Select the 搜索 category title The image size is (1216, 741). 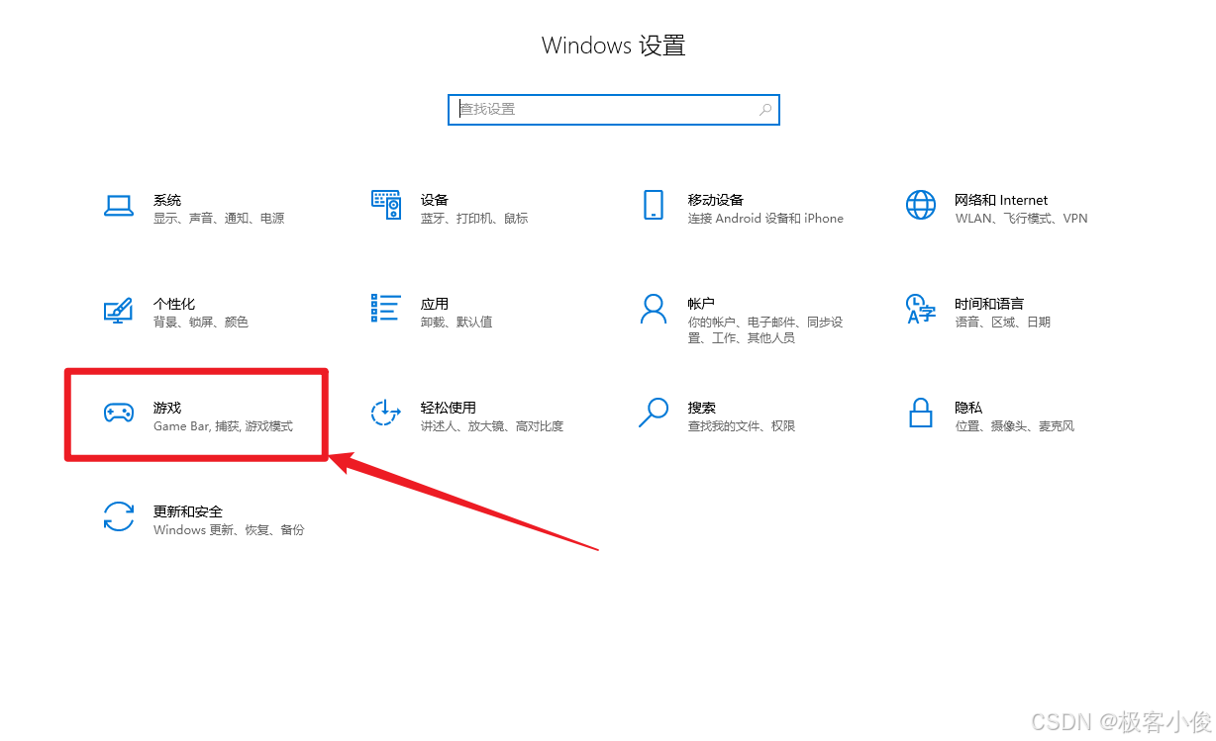(702, 408)
